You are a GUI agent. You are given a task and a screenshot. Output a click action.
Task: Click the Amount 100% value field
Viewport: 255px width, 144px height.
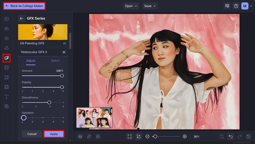[59, 71]
